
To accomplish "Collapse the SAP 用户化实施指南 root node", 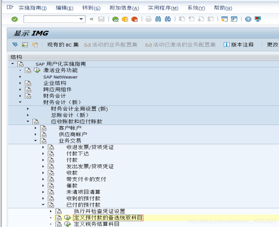I will click(x=12, y=64).
